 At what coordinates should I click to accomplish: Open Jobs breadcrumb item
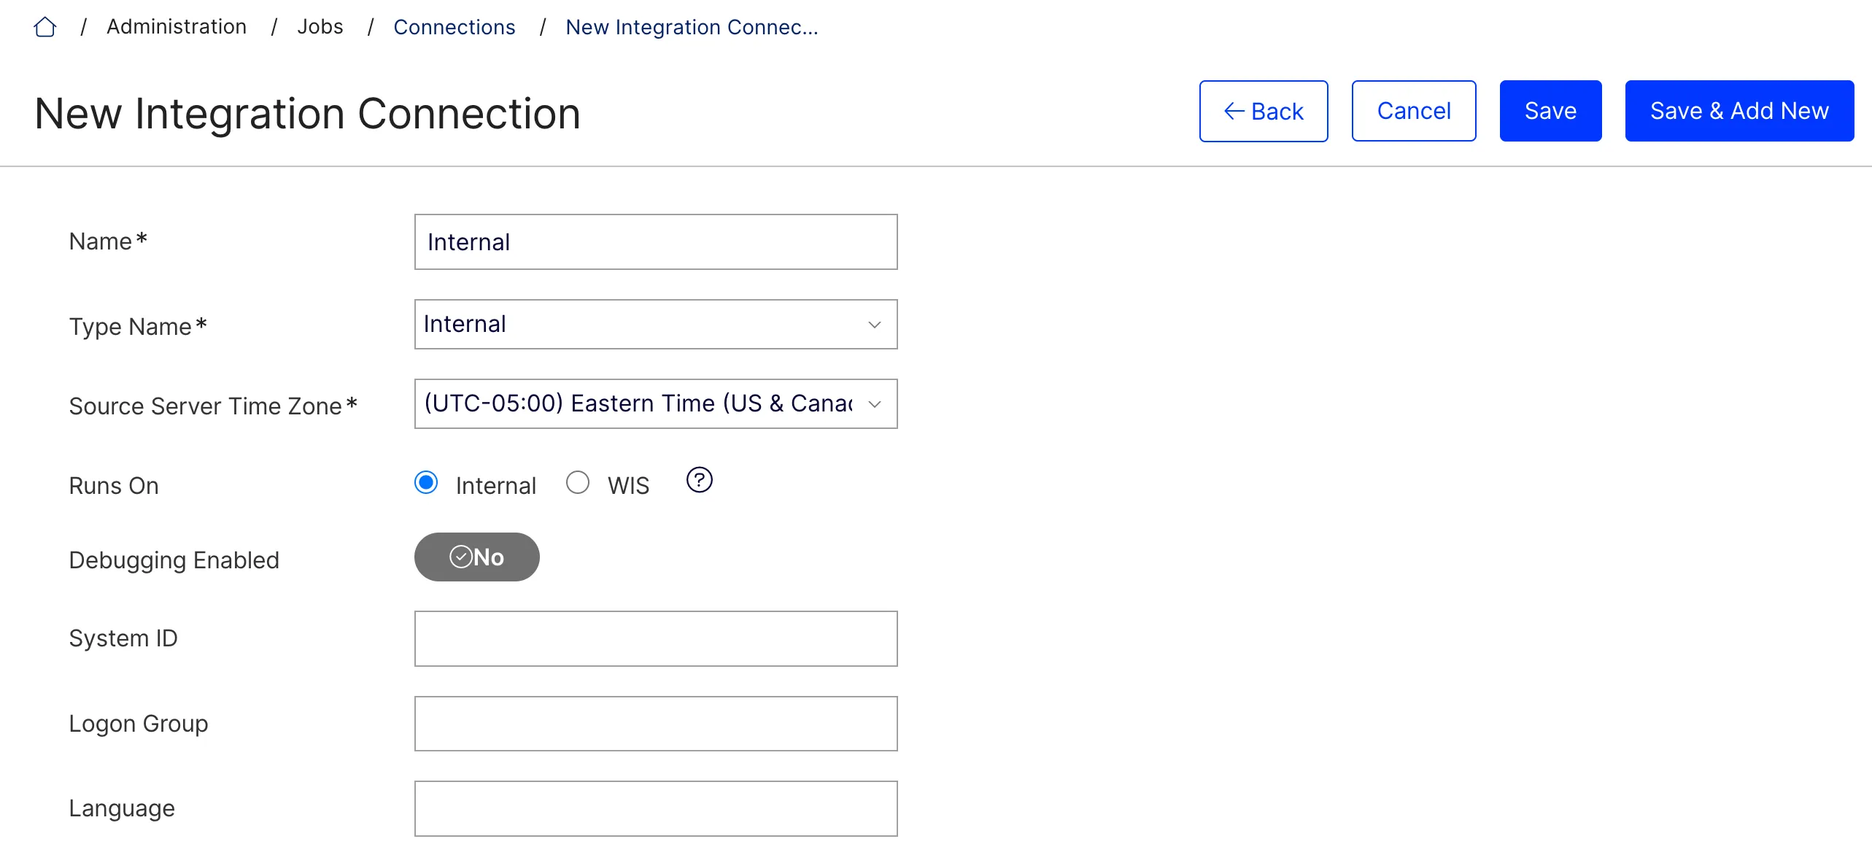coord(320,27)
